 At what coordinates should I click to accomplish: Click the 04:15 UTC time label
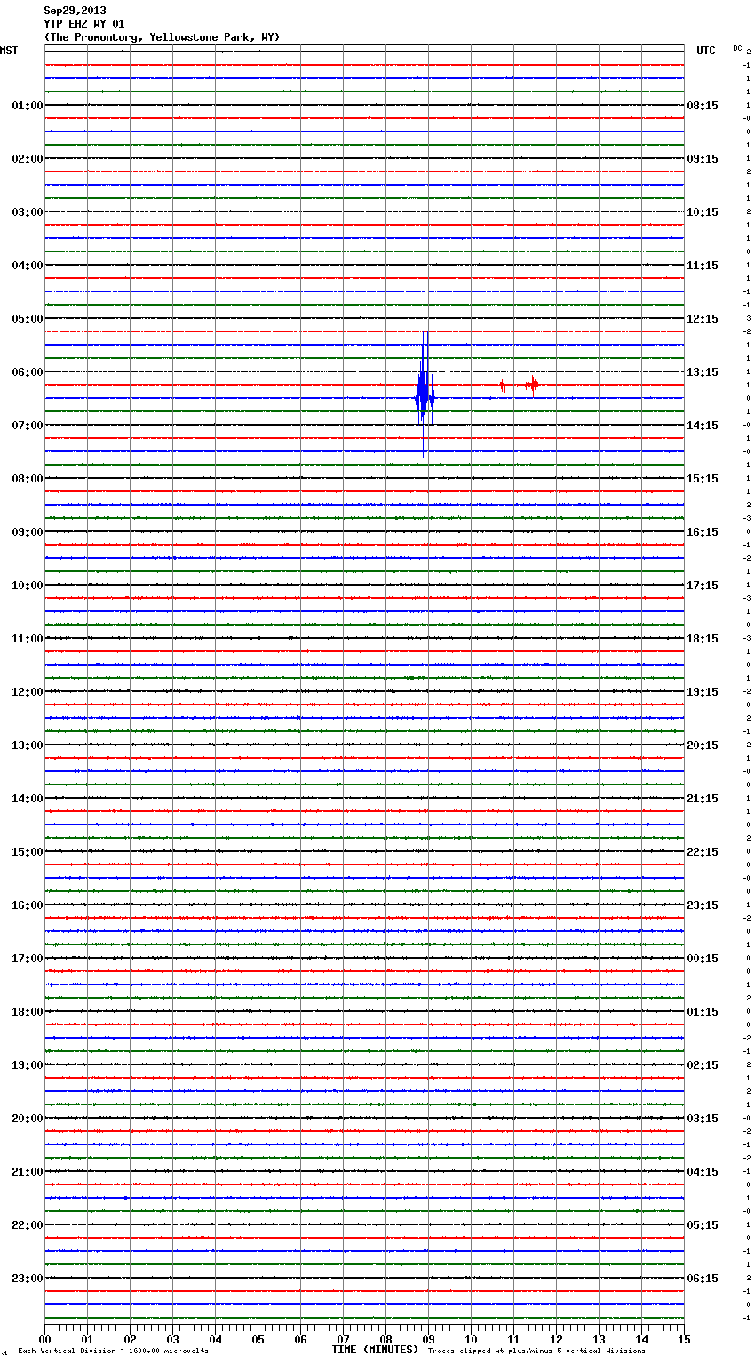[703, 1172]
